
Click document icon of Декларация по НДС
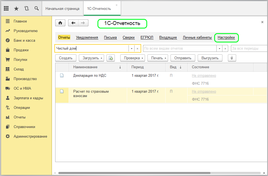62,75
